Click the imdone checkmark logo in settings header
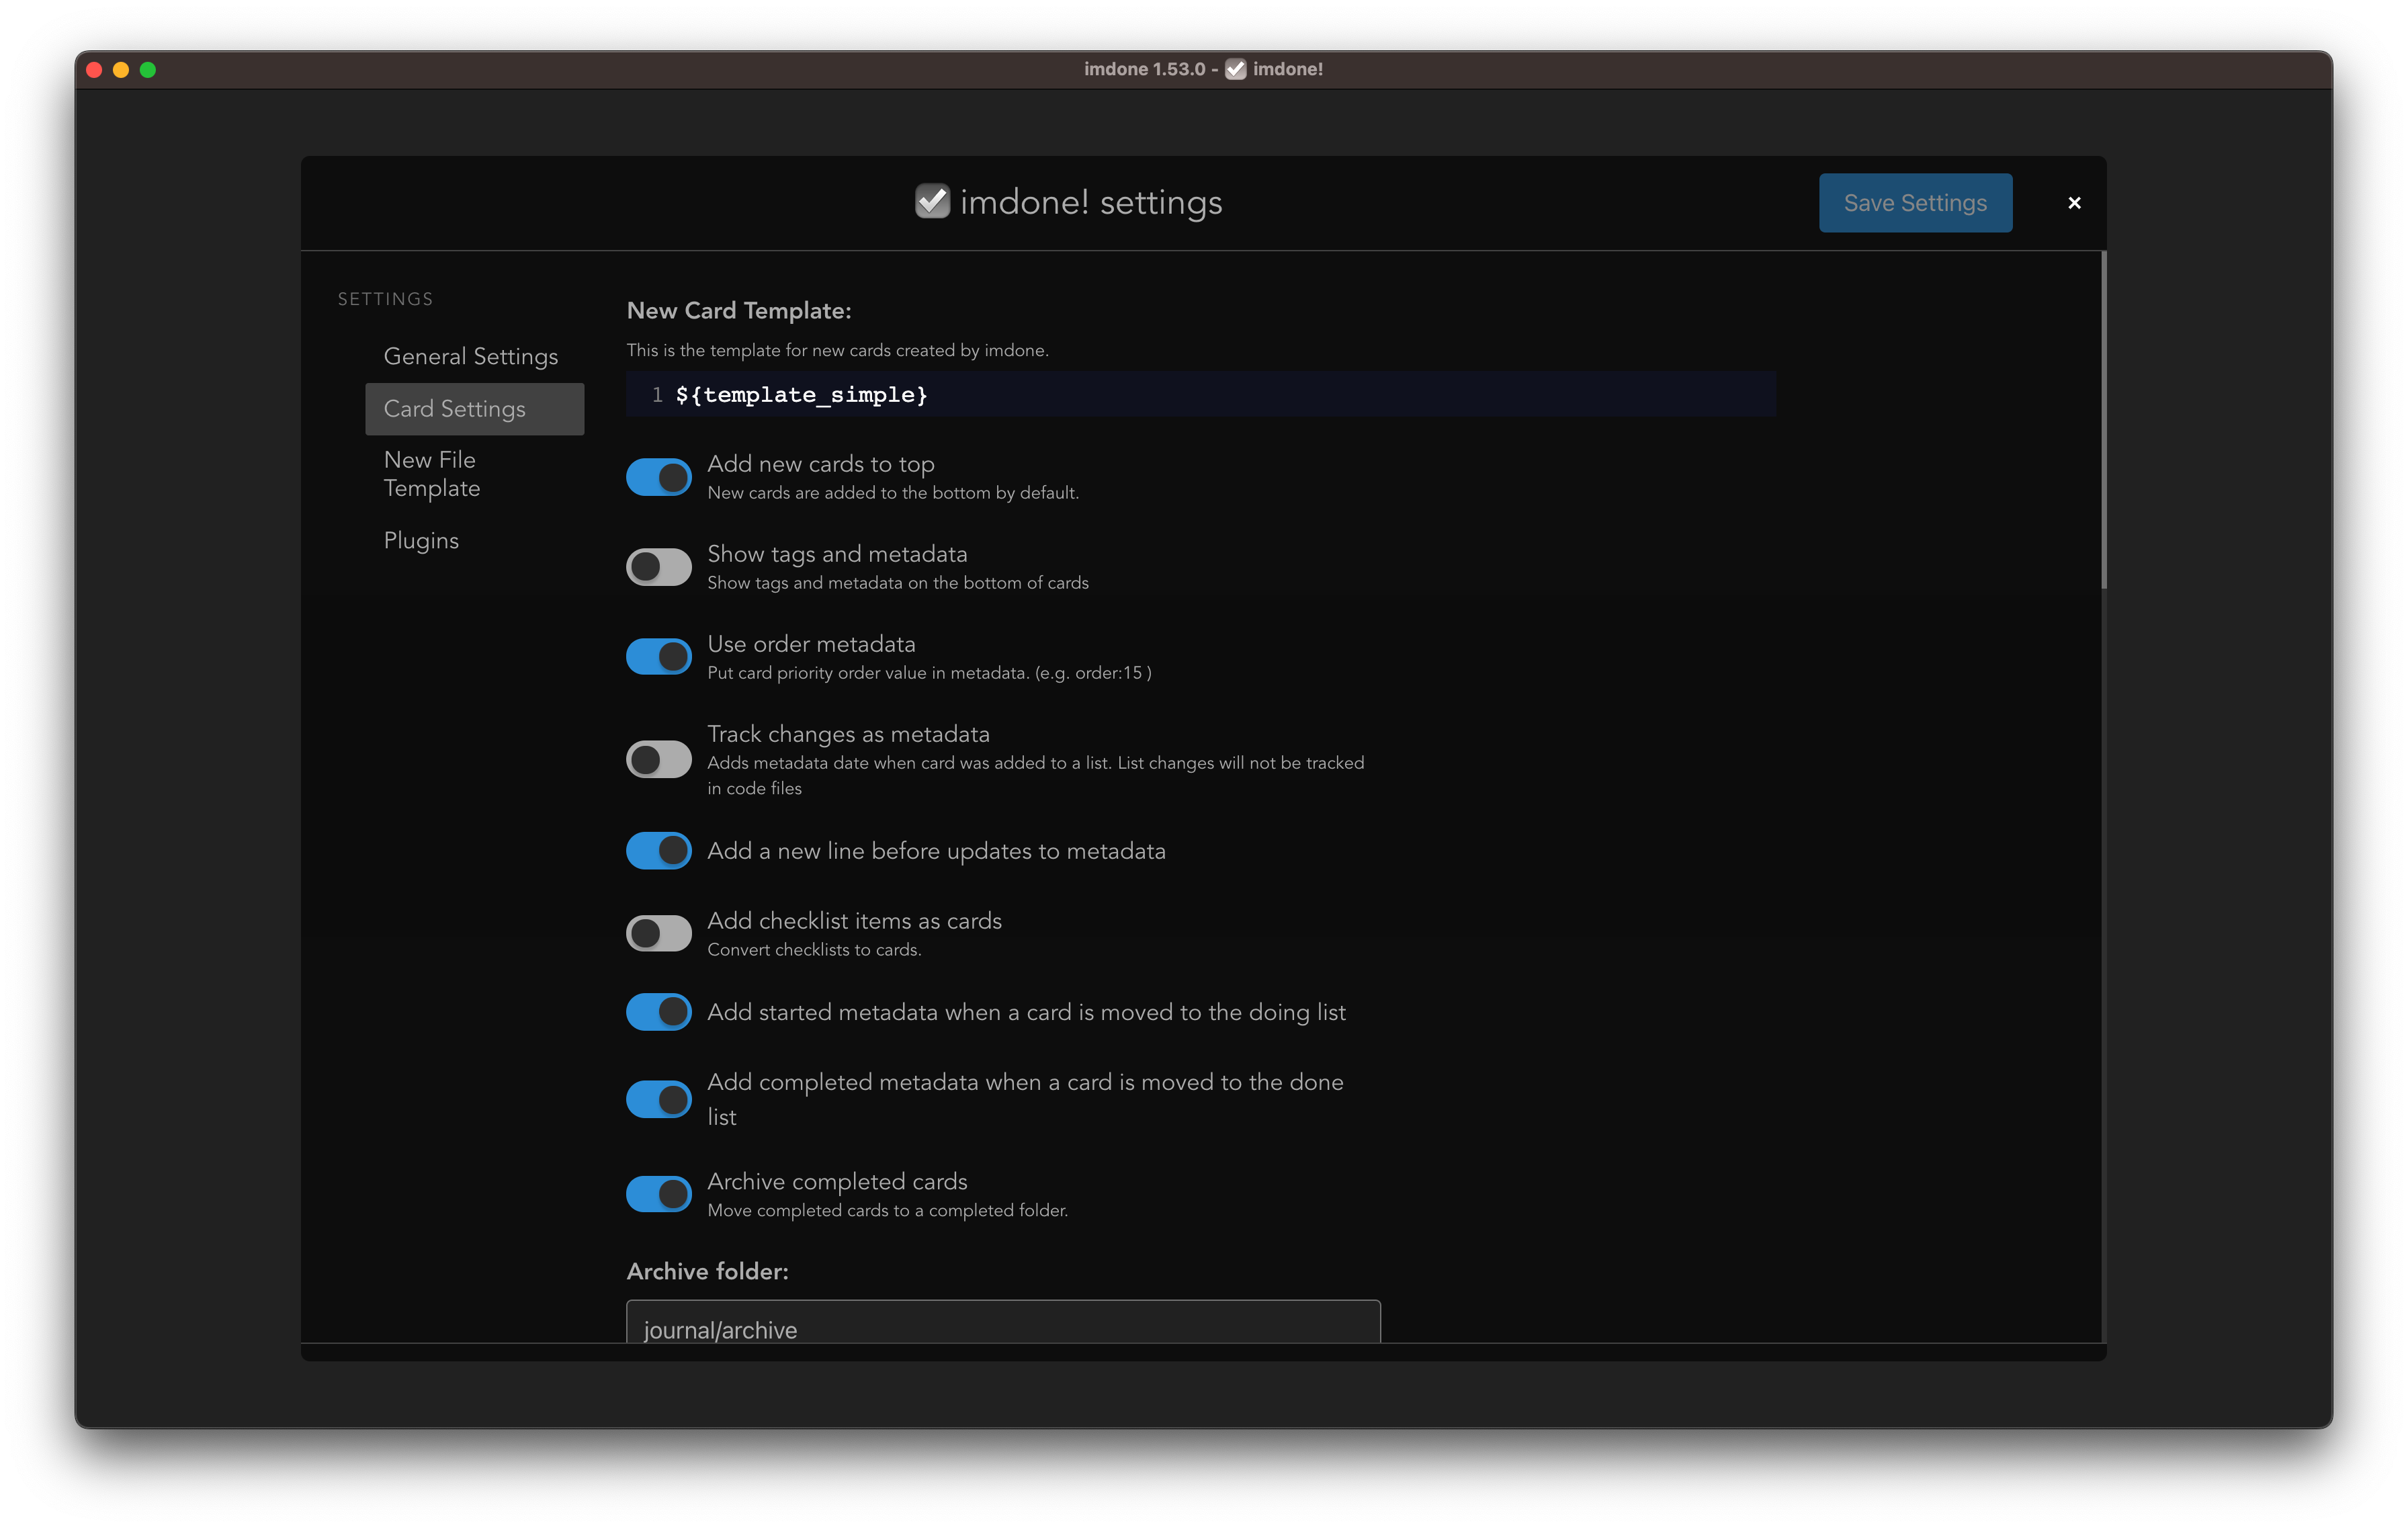The image size is (2408, 1528). [932, 202]
